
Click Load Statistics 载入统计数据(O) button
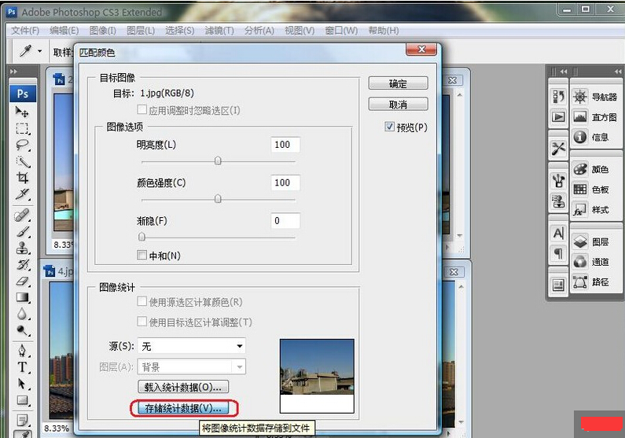click(x=183, y=387)
